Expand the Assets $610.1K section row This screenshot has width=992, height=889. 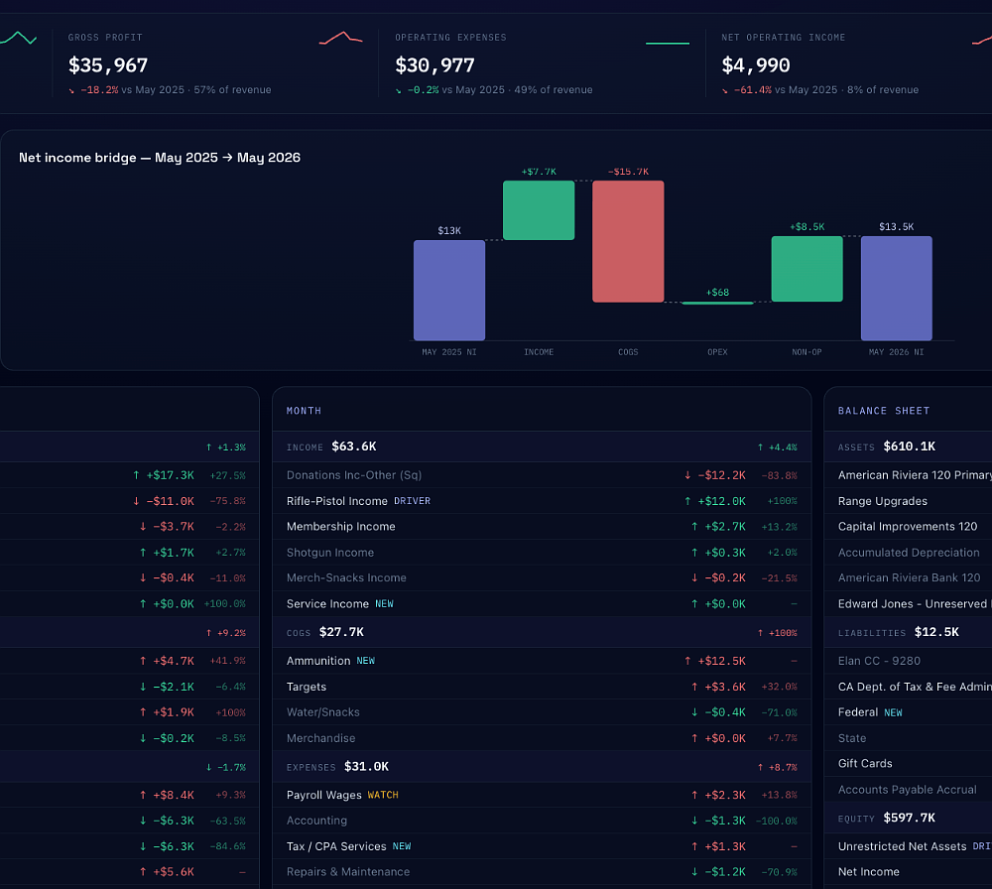click(908, 446)
